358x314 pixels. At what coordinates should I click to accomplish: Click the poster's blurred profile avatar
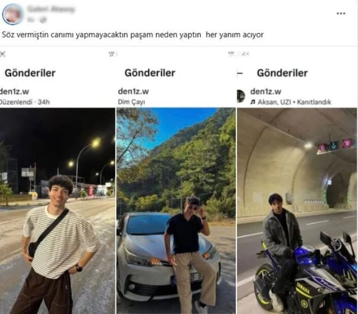13,14
